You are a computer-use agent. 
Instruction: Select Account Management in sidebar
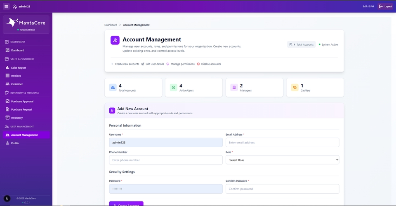click(x=26, y=135)
